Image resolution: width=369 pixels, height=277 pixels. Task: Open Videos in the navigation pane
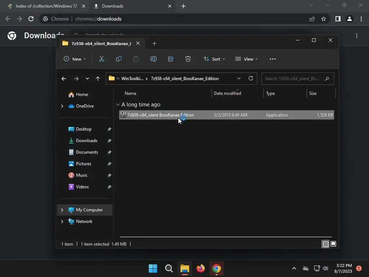click(x=78, y=187)
